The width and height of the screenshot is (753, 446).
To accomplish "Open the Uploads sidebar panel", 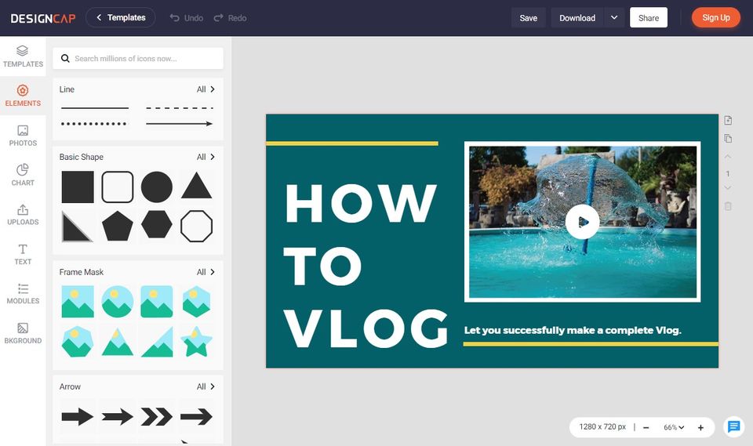I will pos(23,215).
